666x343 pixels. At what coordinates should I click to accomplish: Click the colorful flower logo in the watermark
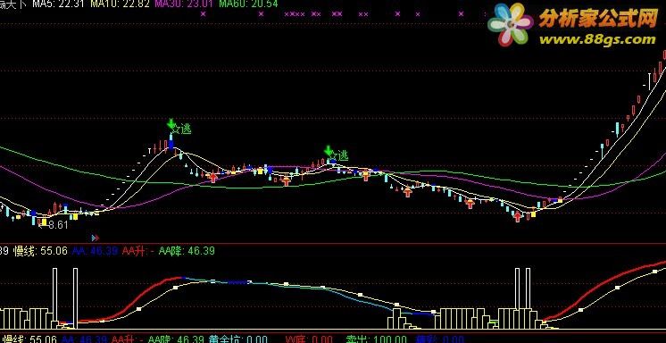coord(511,24)
